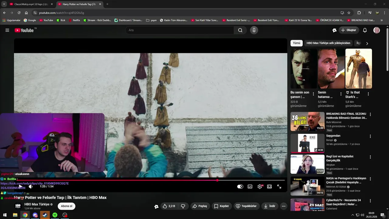389x219 pixels.
Task: Show all bookmarks with the overflow chevron
Action: 382,20
